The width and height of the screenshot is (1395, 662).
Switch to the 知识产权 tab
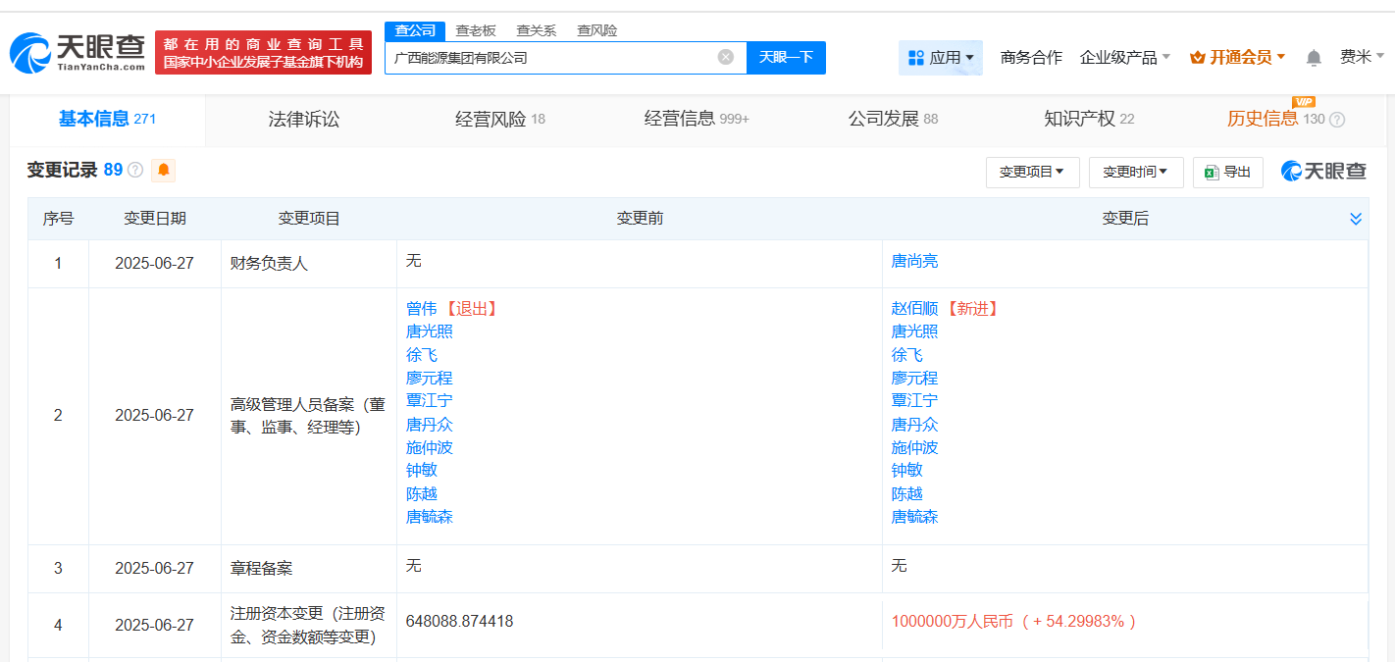tap(1089, 120)
